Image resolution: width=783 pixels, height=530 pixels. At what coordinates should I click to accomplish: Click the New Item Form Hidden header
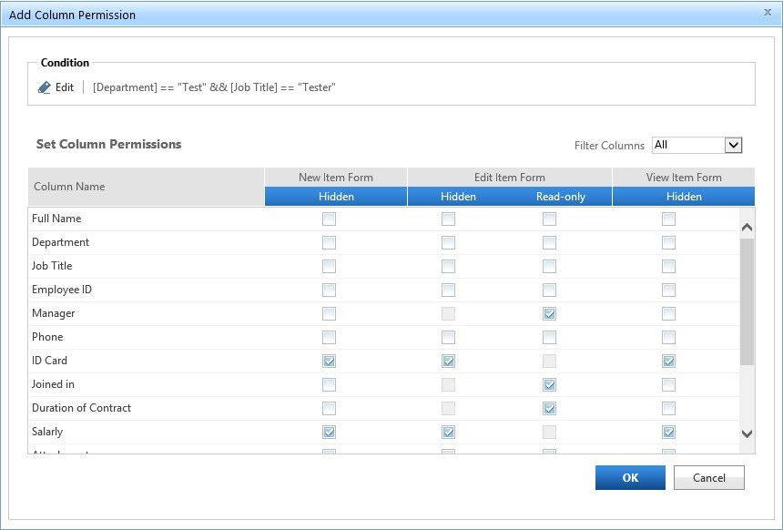click(336, 197)
